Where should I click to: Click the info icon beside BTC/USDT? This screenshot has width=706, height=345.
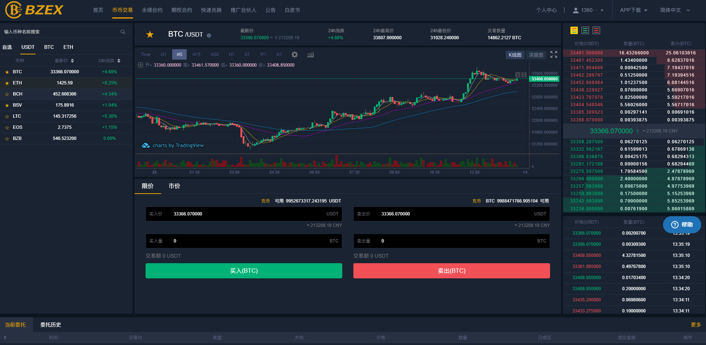coord(209,36)
